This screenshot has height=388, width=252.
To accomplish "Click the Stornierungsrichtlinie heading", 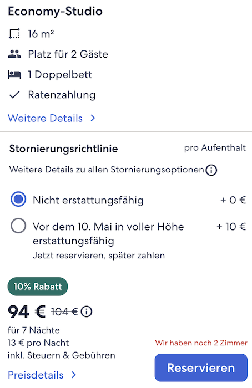I will tap(63, 149).
